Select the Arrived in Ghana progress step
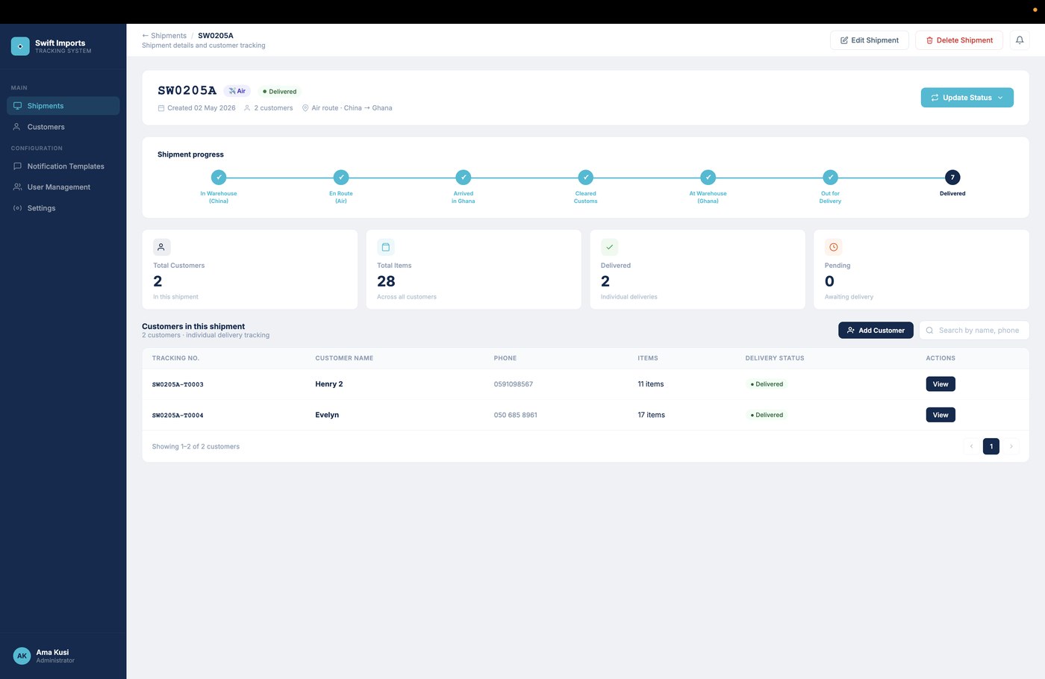1045x679 pixels. point(464,178)
